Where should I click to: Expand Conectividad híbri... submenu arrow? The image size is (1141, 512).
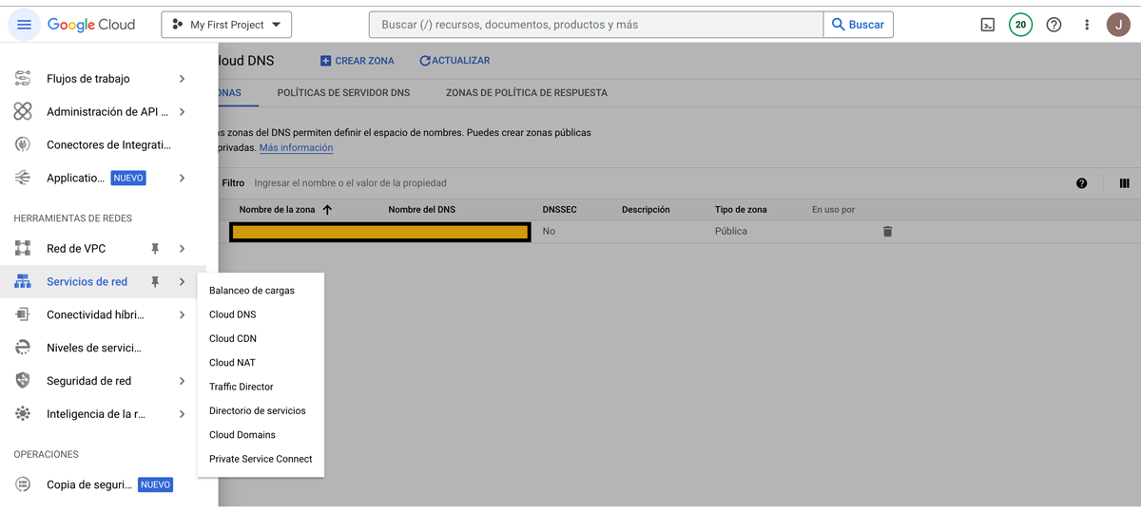tap(182, 314)
